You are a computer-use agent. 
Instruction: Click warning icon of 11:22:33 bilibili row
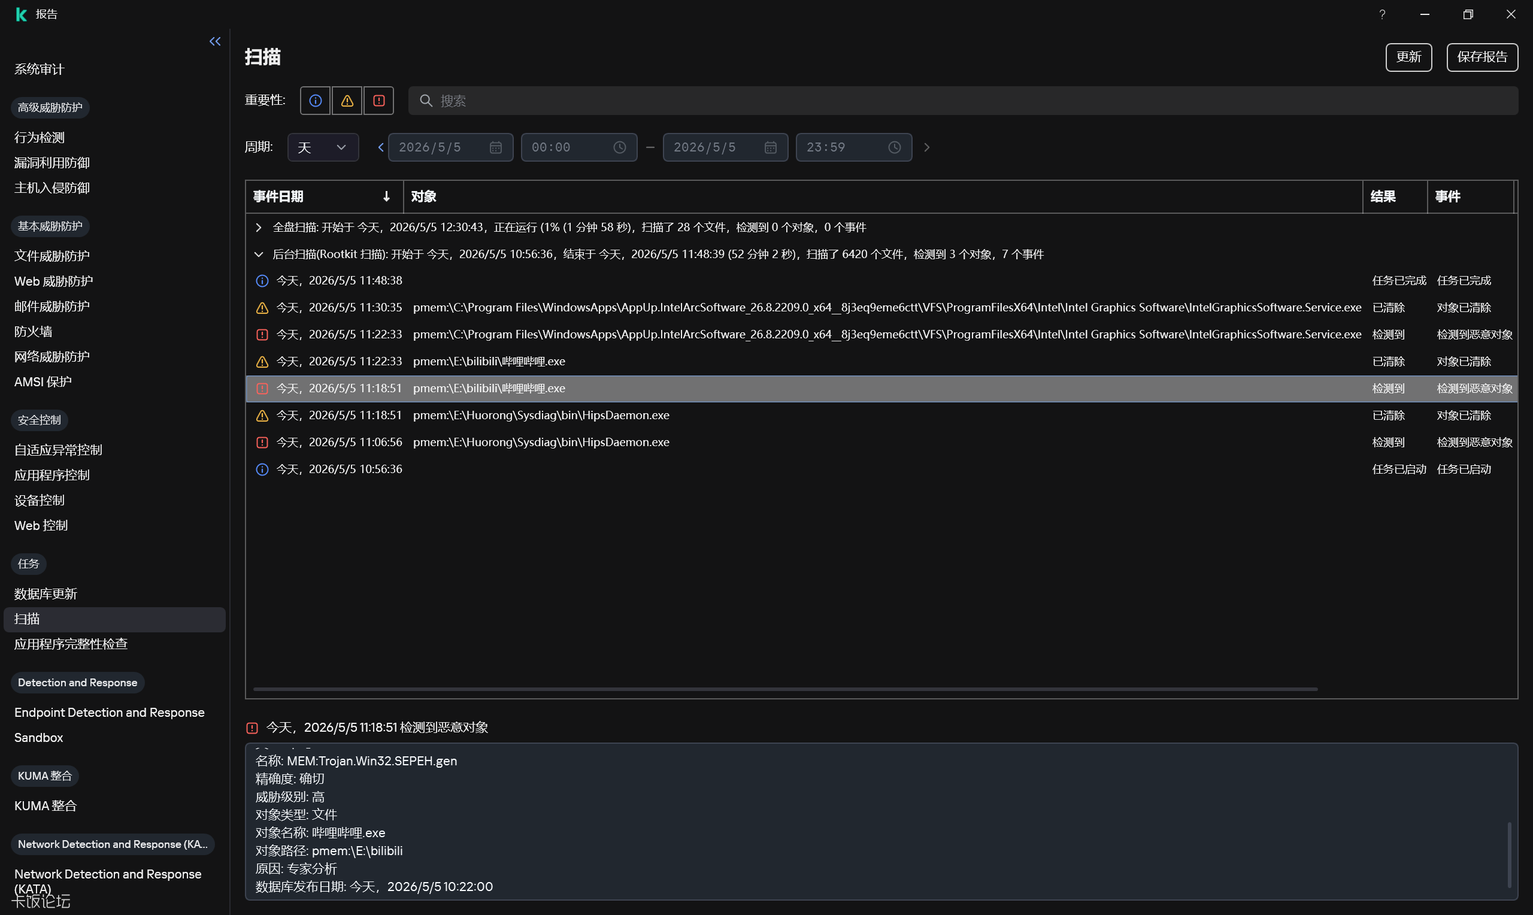point(262,361)
